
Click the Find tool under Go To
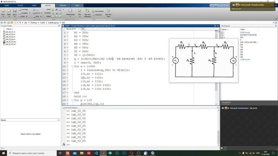pyautogui.click(x=36, y=16)
